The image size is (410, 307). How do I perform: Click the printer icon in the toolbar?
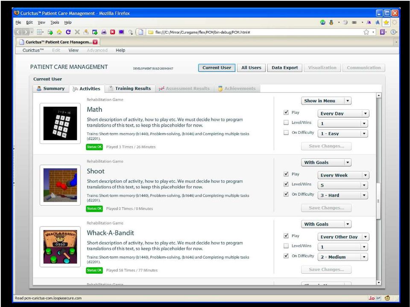point(104,32)
